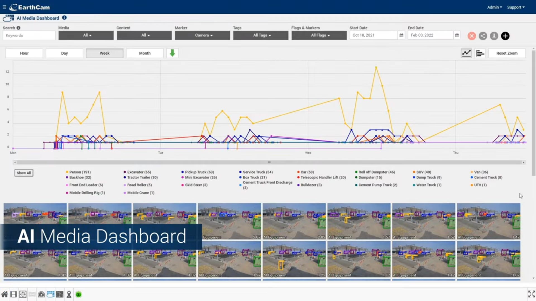Open AI Equipment thumbnail at 1:47
The image size is (536, 301).
point(489,221)
